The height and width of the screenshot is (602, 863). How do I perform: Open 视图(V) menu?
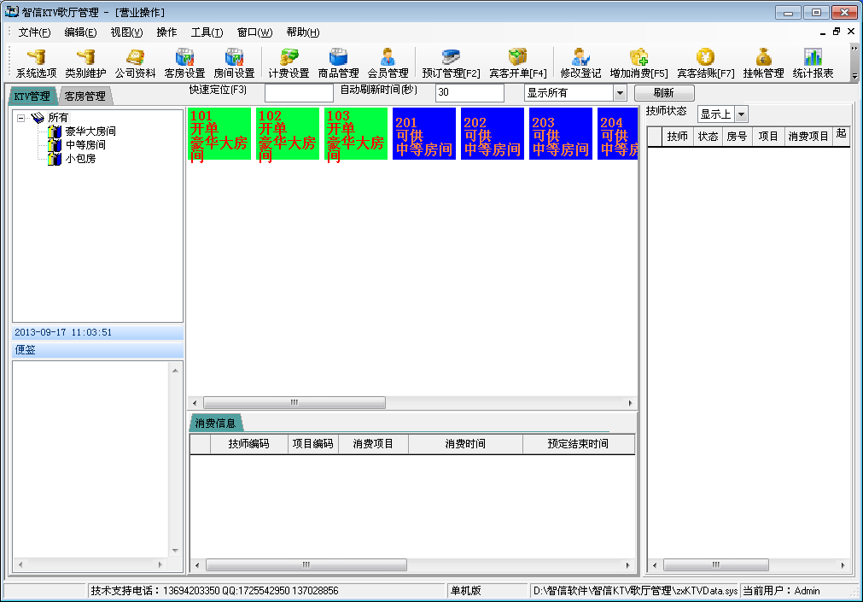(x=126, y=32)
